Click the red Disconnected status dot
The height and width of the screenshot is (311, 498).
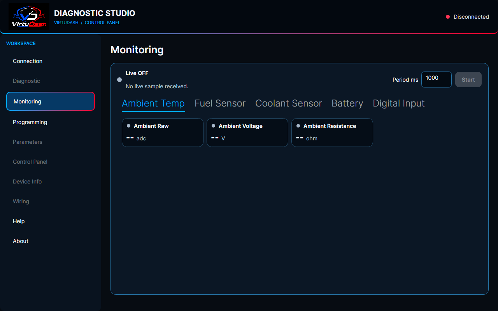click(448, 17)
